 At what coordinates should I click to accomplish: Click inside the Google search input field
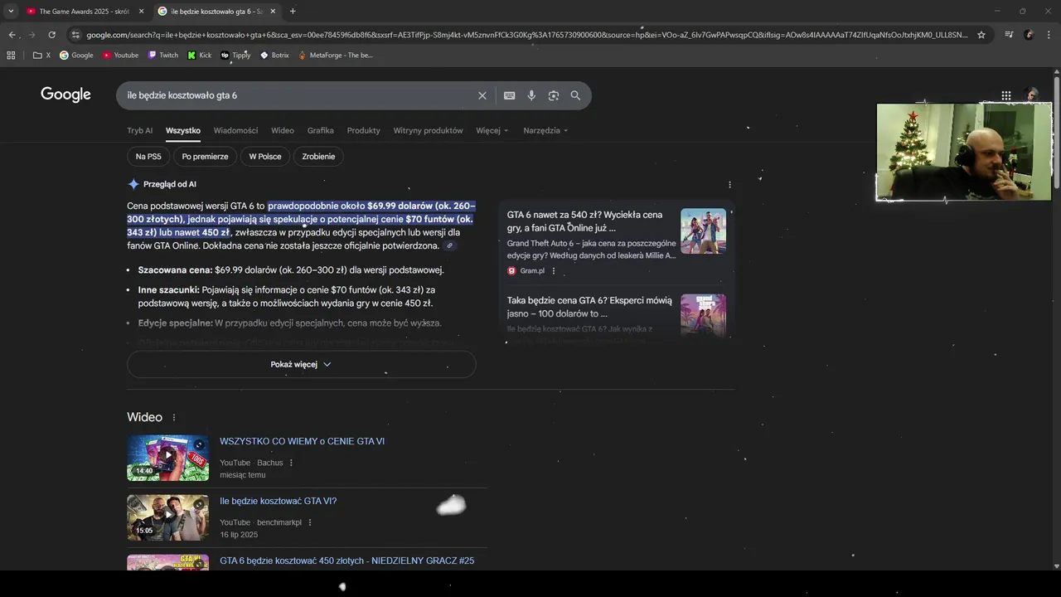298,95
